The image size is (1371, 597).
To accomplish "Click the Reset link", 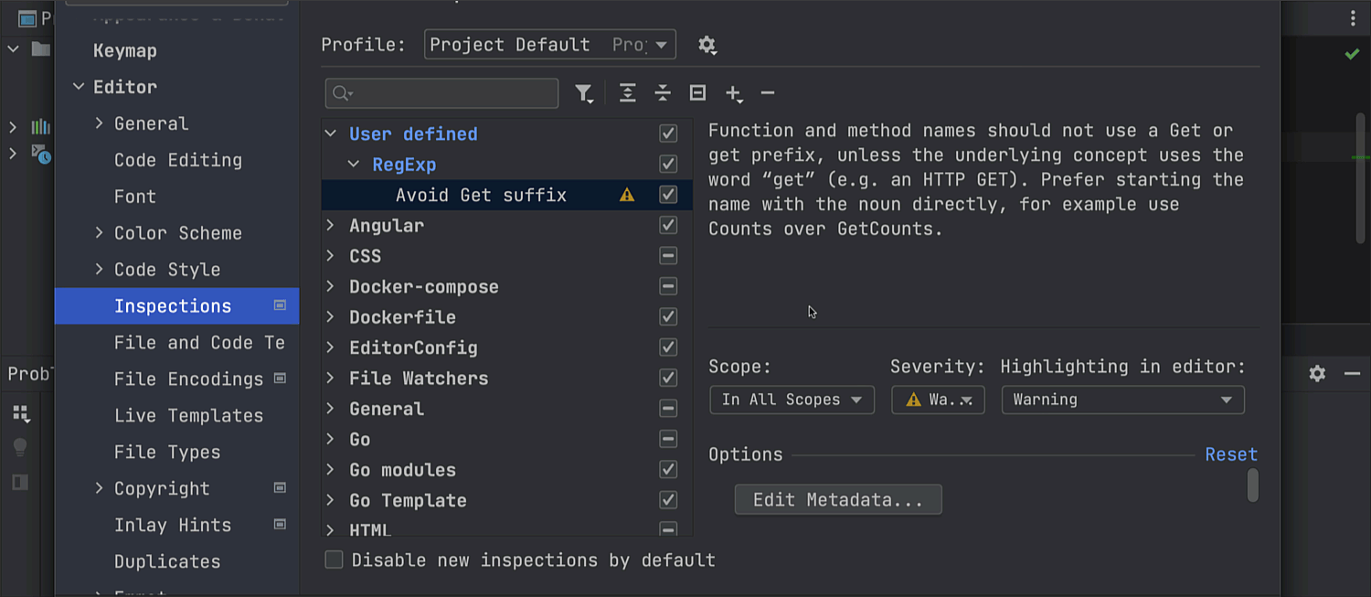I will pos(1230,454).
